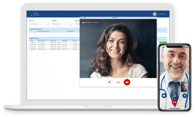Turn off the camera using the red video button

coord(127,82)
